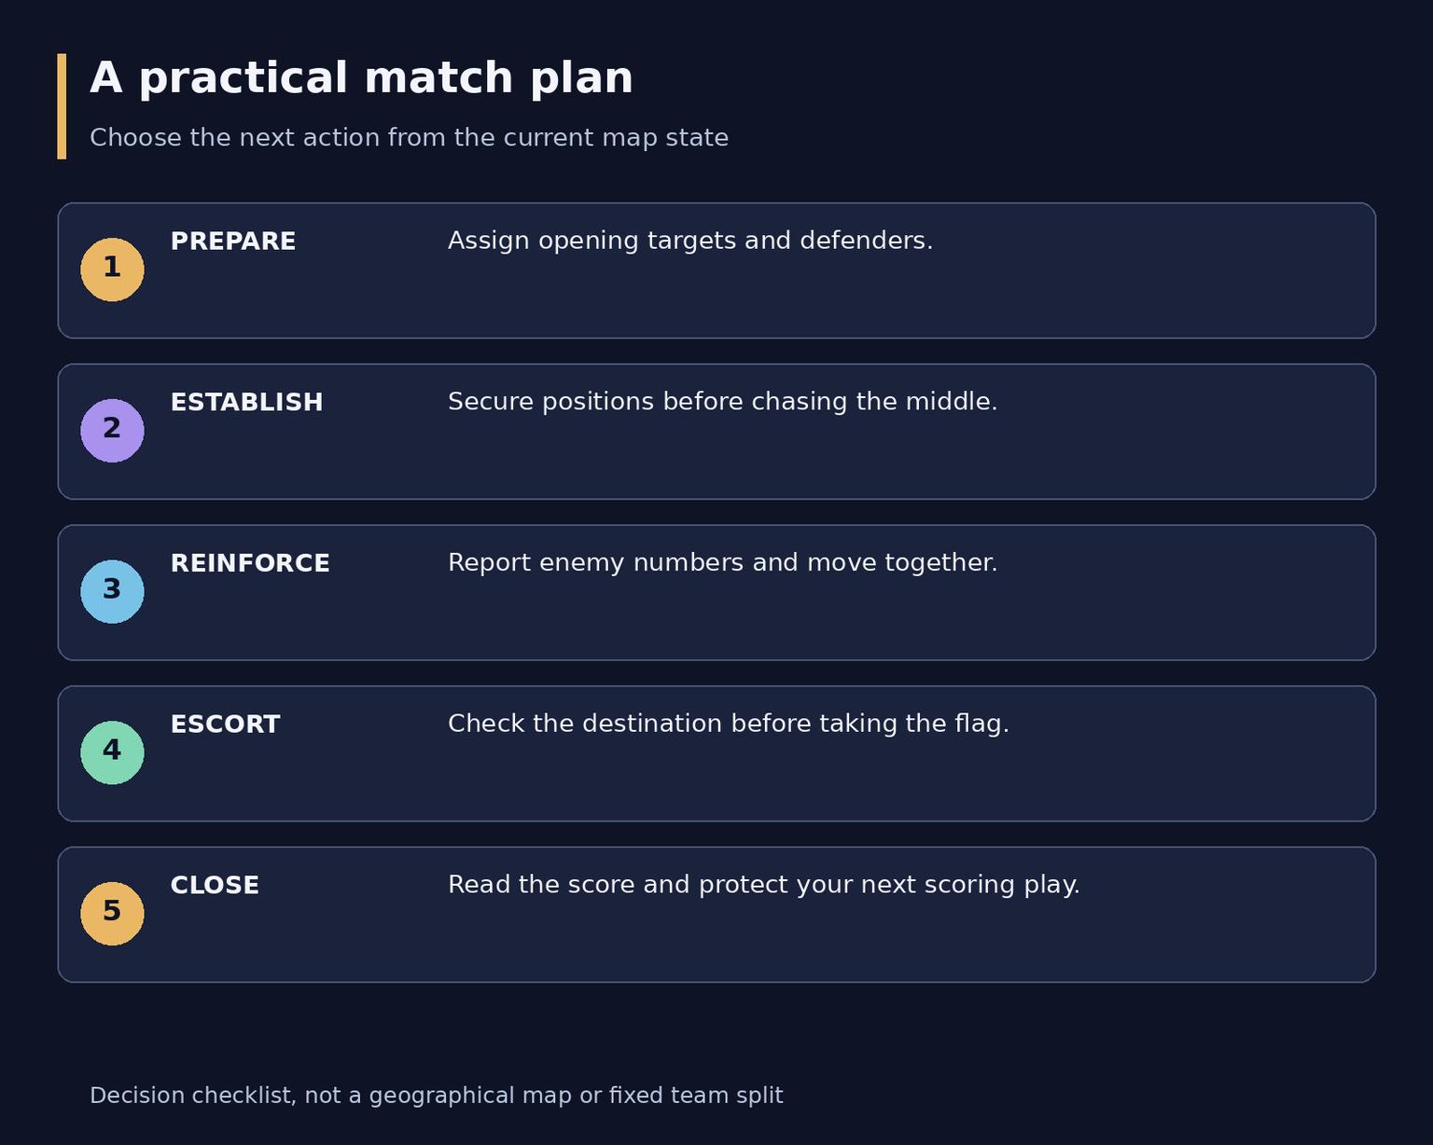
Task: Select the ESCORT step heading
Action: point(225,724)
